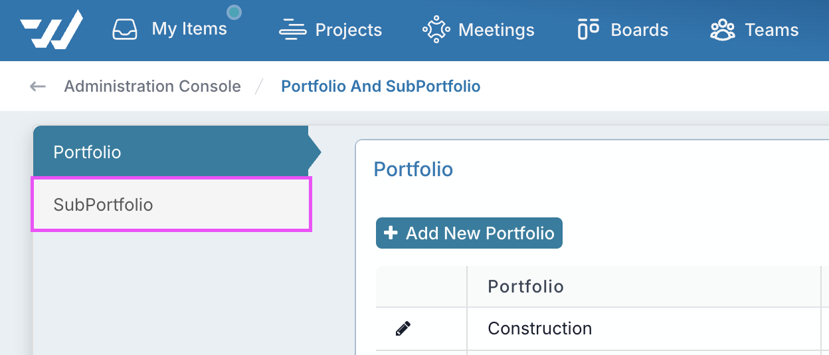Click the Teams people icon
This screenshot has width=829, height=355.
click(x=723, y=30)
